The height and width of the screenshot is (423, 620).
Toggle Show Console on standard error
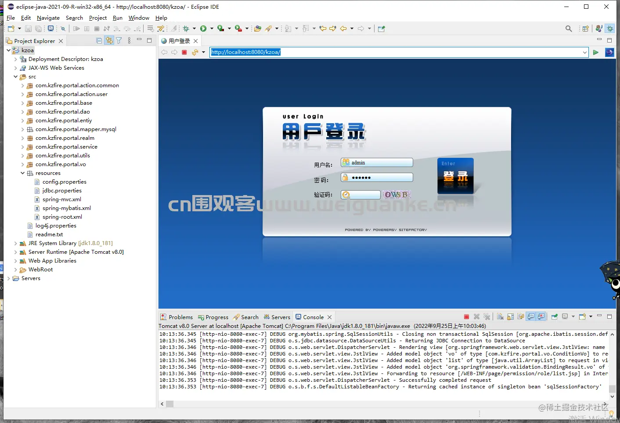tap(541, 316)
